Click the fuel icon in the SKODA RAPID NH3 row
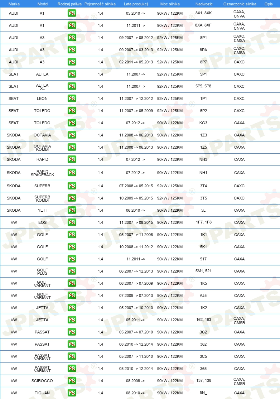Viewport: 280px width, 399px height. [x=72, y=159]
